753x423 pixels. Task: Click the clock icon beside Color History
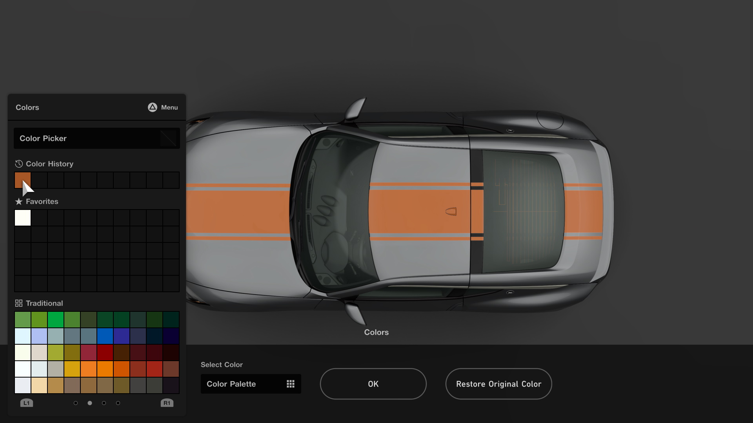point(18,164)
